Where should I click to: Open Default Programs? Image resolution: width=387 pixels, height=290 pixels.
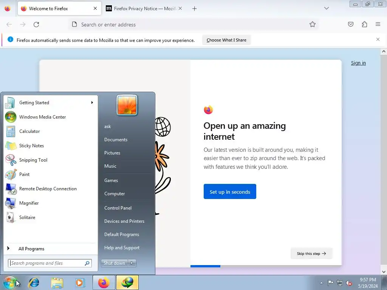tap(122, 234)
